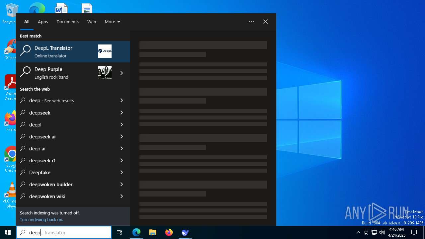This screenshot has width=425, height=239.
Task: Open File Explorer from the taskbar
Action: coord(153,232)
